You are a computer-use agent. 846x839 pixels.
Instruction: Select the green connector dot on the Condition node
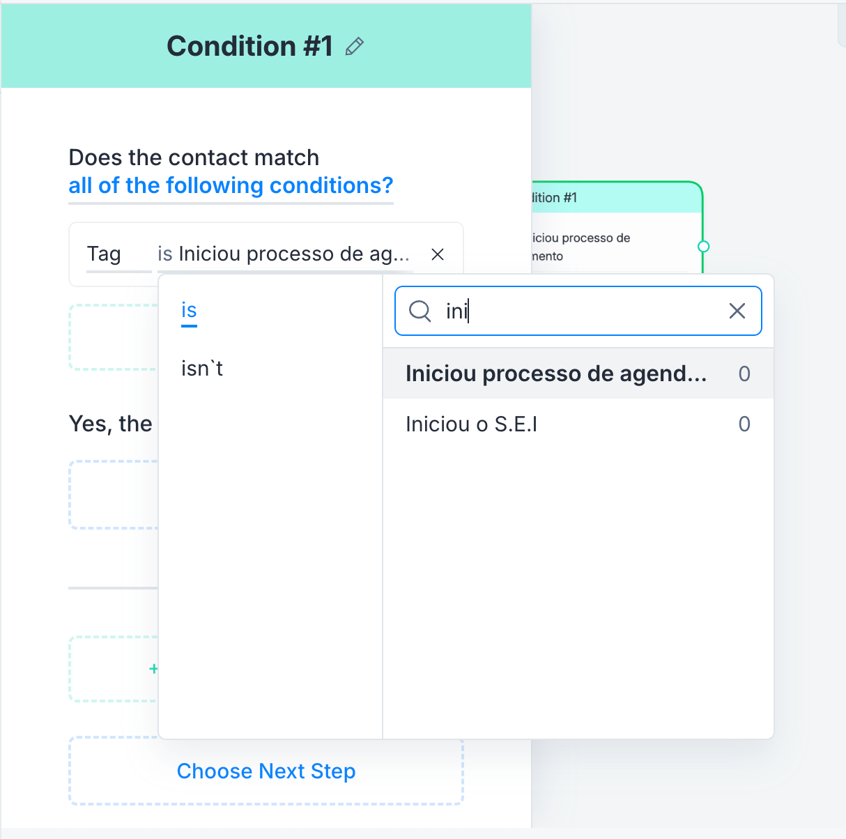[x=703, y=247]
